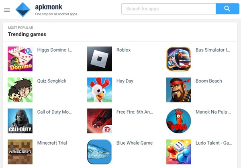This screenshot has height=168, width=241.
Task: Open the Minecraft Trial thumbnail
Action: [x=20, y=152]
